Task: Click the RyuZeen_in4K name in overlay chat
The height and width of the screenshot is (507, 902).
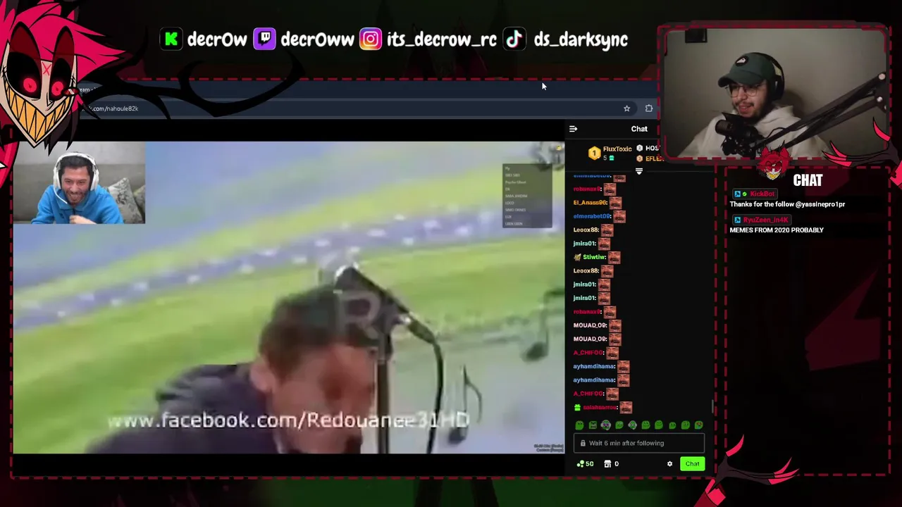Action: [765, 220]
